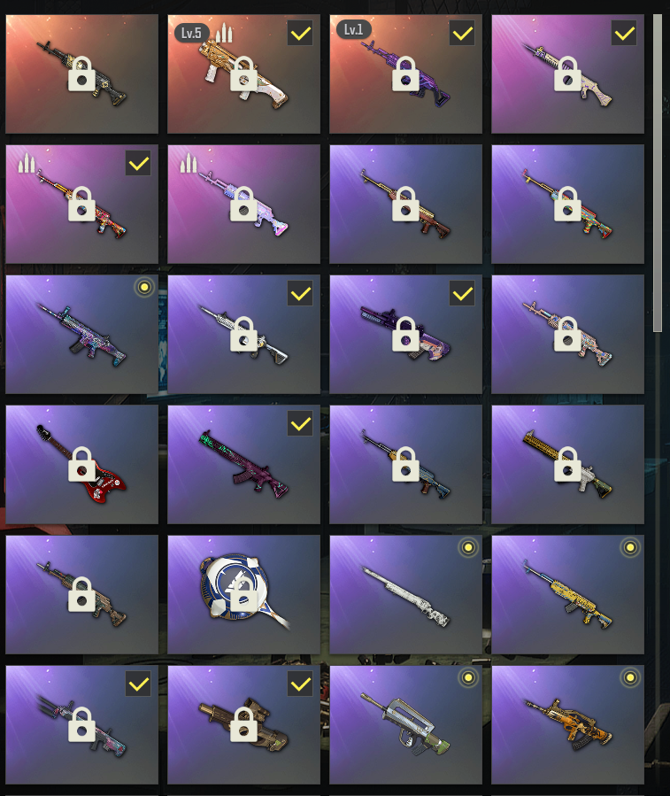Select the gold-barreled rifle in the fourth row
This screenshot has width=670, height=796.
567,464
